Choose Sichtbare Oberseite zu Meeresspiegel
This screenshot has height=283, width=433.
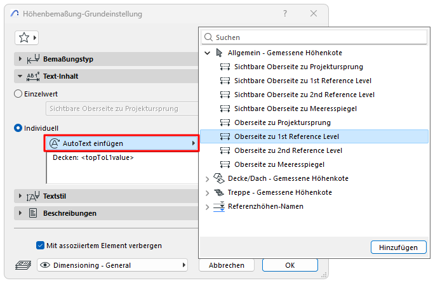click(314, 109)
